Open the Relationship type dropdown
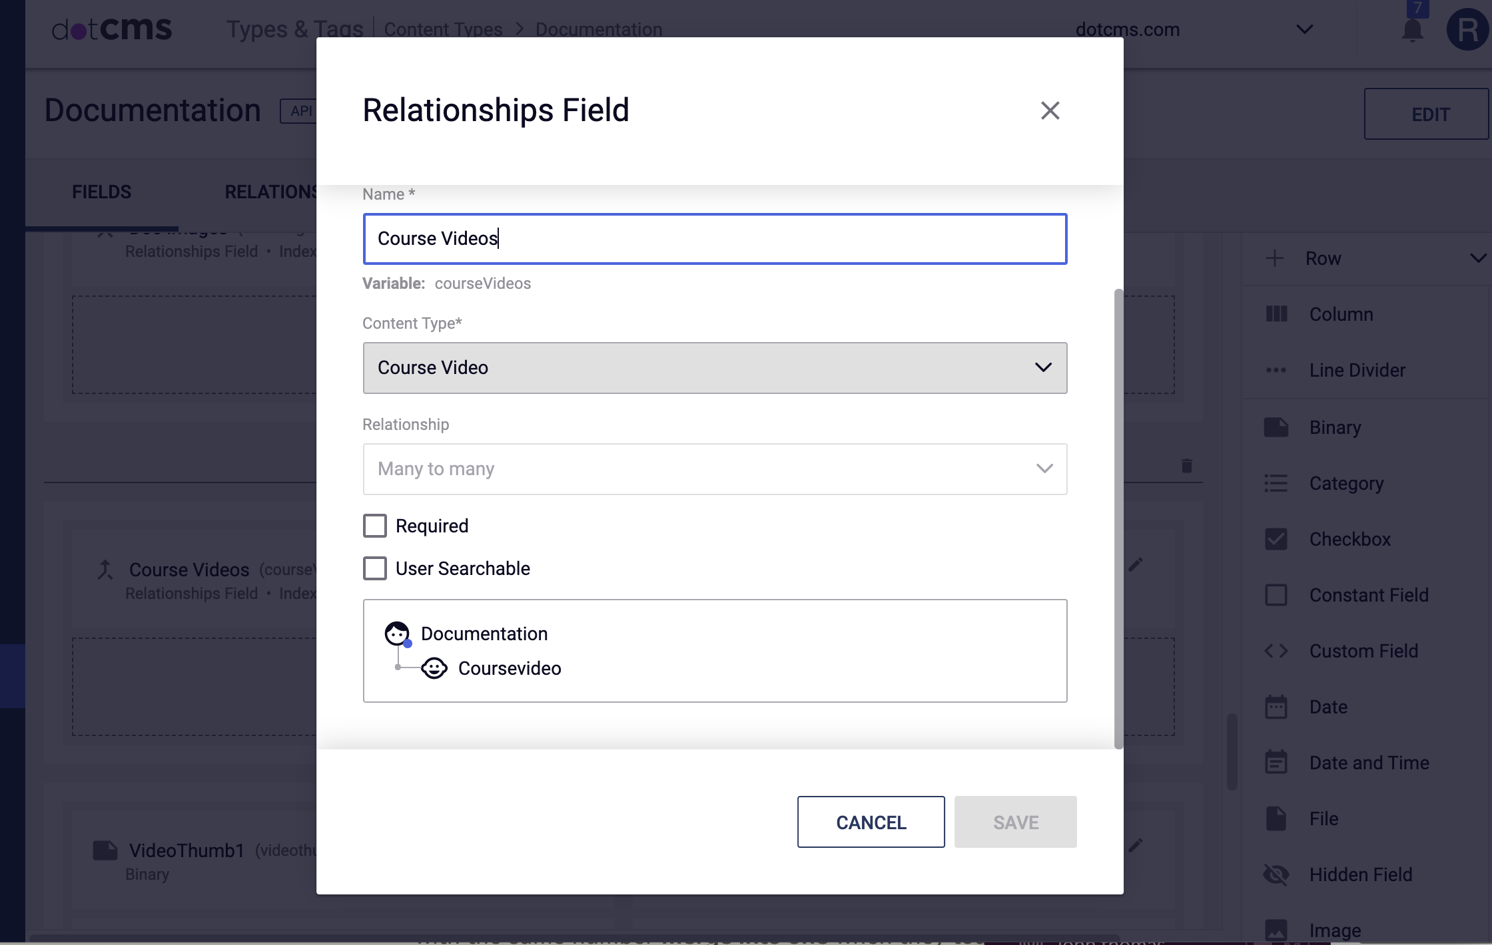The width and height of the screenshot is (1492, 945). click(x=715, y=468)
